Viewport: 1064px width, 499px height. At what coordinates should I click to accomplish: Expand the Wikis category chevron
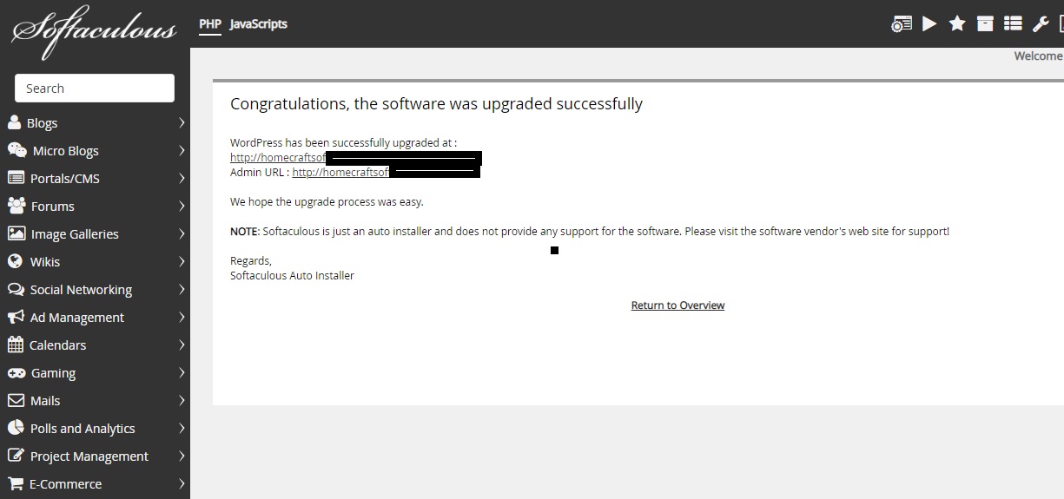(x=182, y=261)
